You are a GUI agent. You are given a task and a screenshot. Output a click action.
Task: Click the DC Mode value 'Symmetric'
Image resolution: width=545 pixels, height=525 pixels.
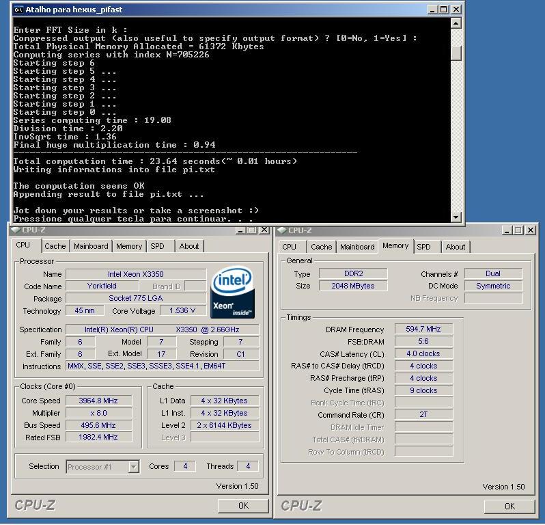tap(493, 286)
